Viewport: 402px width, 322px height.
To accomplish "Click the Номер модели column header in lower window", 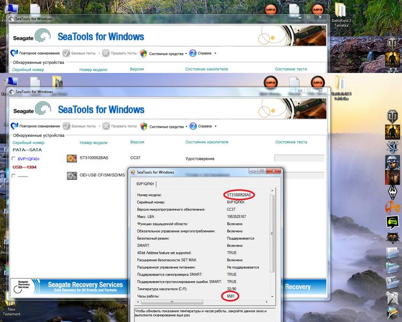I will (94, 143).
